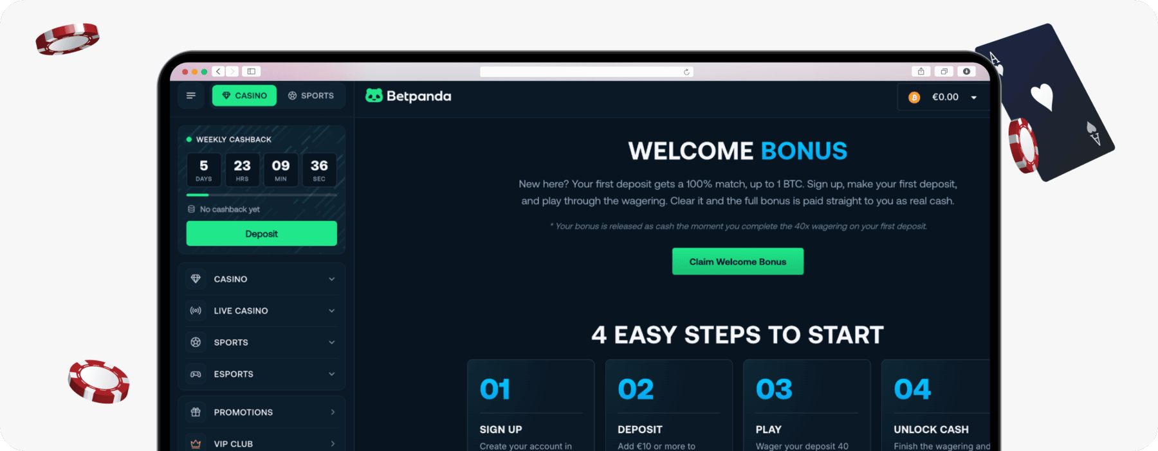Open the €0.00 balance dropdown
The height and width of the screenshot is (451, 1158).
943,97
